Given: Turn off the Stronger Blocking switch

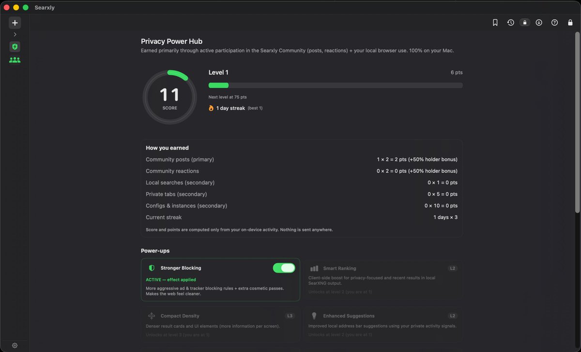Looking at the screenshot, I should pos(284,268).
